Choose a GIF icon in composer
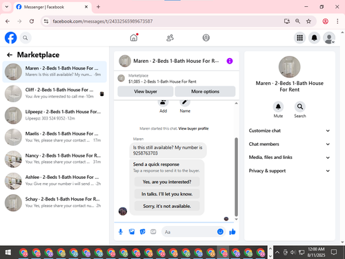 [153, 232]
